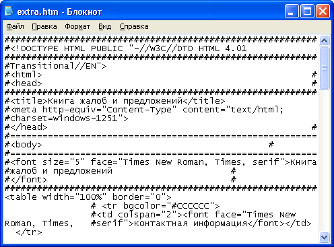Click the #<head> text

click(24, 83)
